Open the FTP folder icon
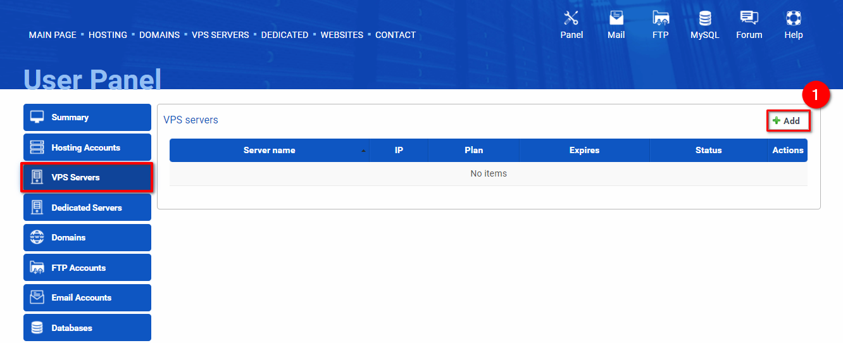843x343 pixels. [661, 18]
